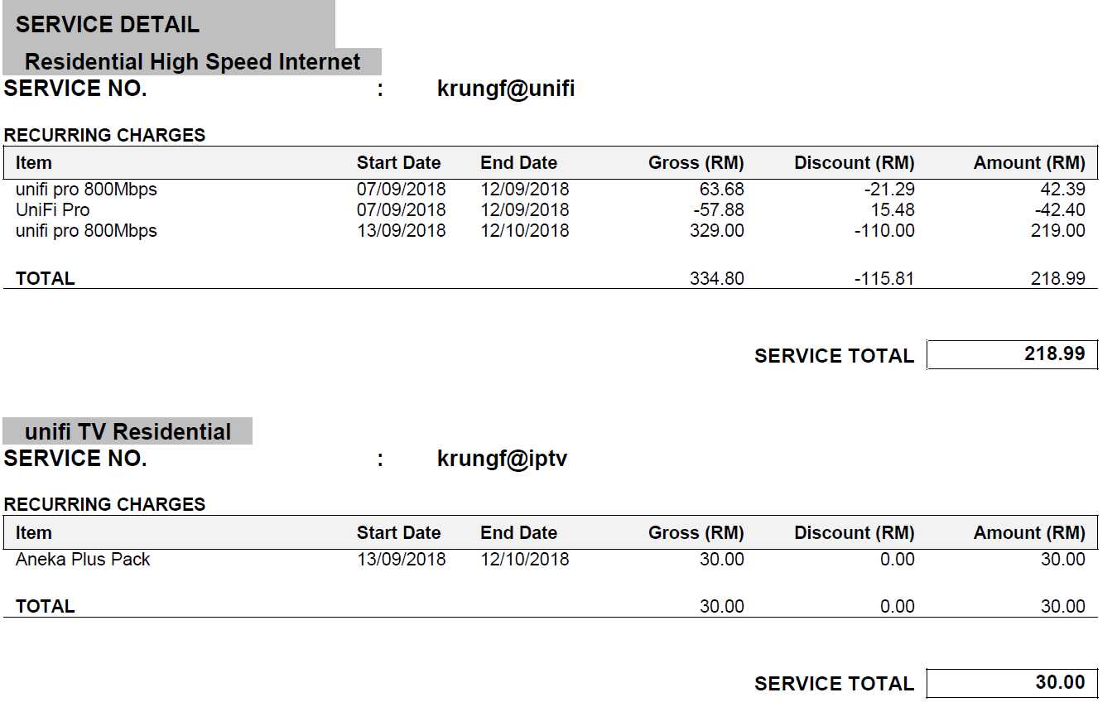The height and width of the screenshot is (707, 1117).
Task: Click gross 30.00 in Aneka Plus Pack row
Action: coord(722,560)
